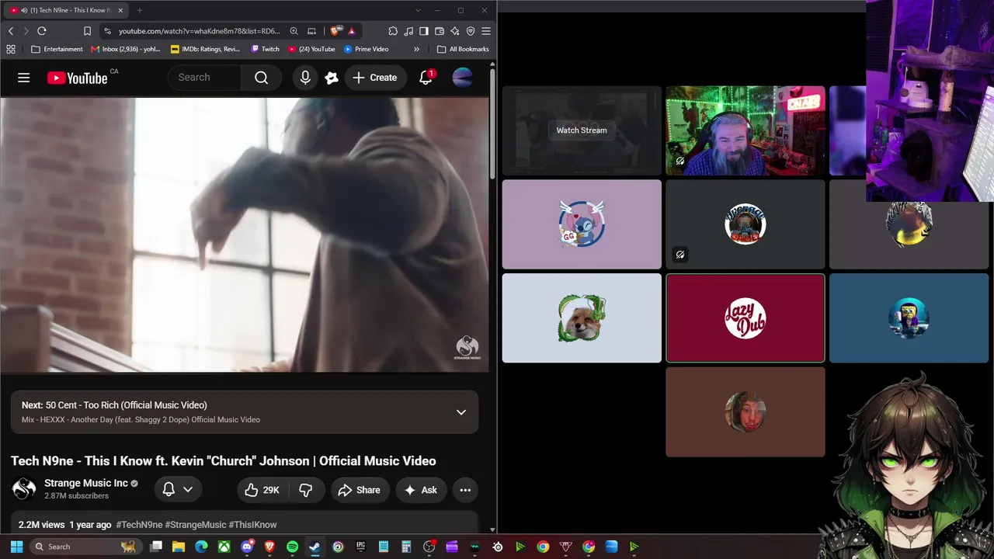Click the #StrangeMusic hashtag

click(x=196, y=525)
